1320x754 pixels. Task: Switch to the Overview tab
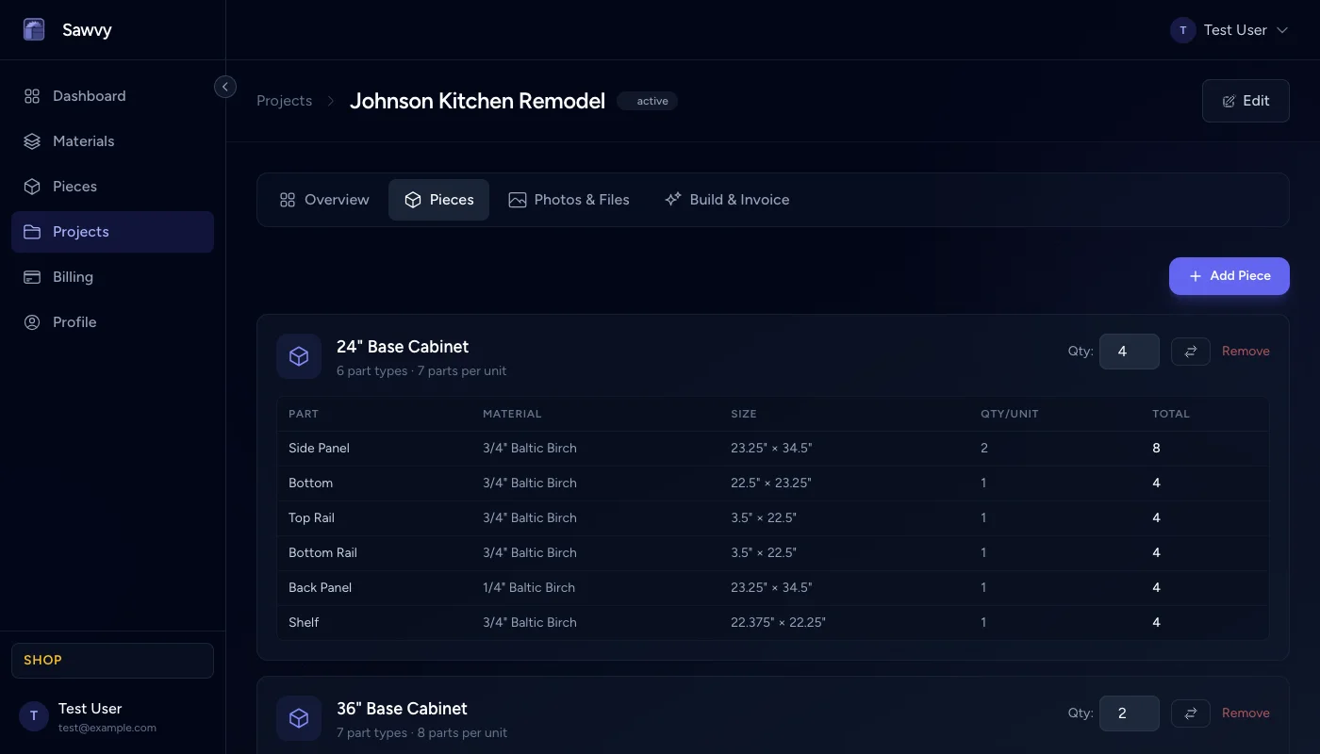(x=324, y=200)
